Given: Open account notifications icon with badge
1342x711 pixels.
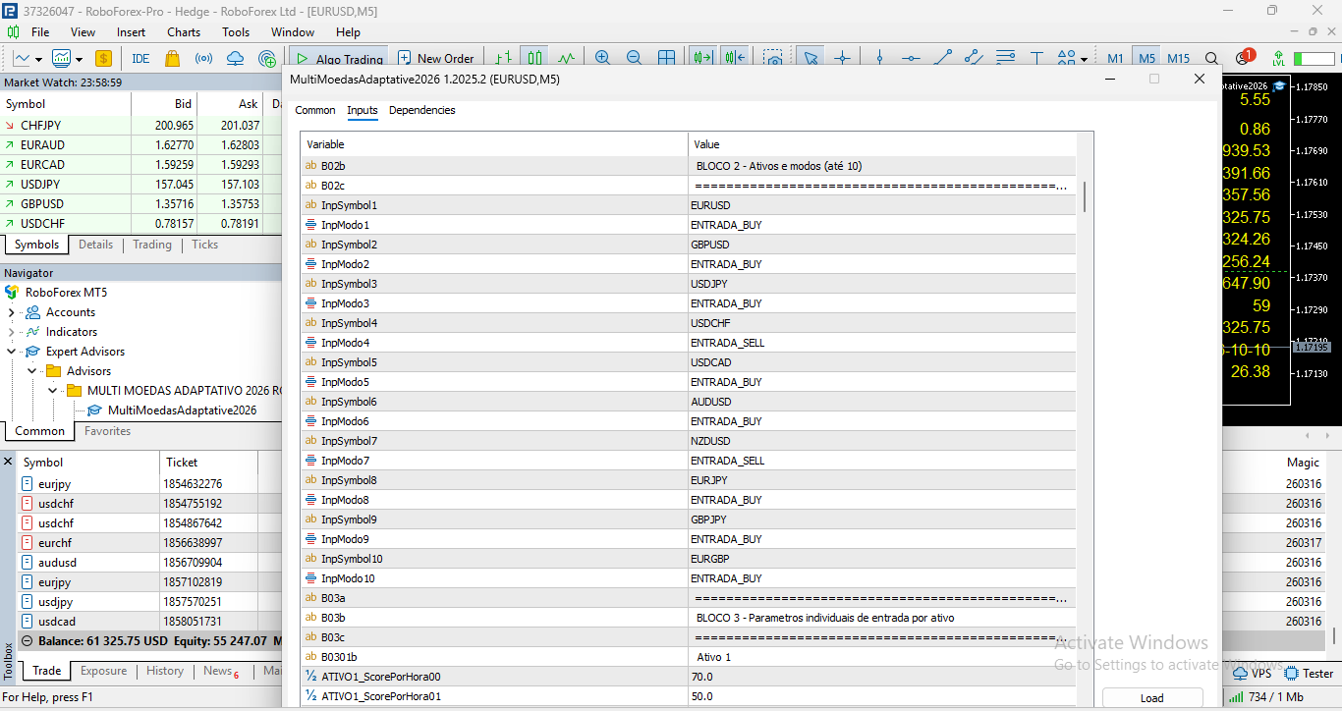Looking at the screenshot, I should (1244, 58).
